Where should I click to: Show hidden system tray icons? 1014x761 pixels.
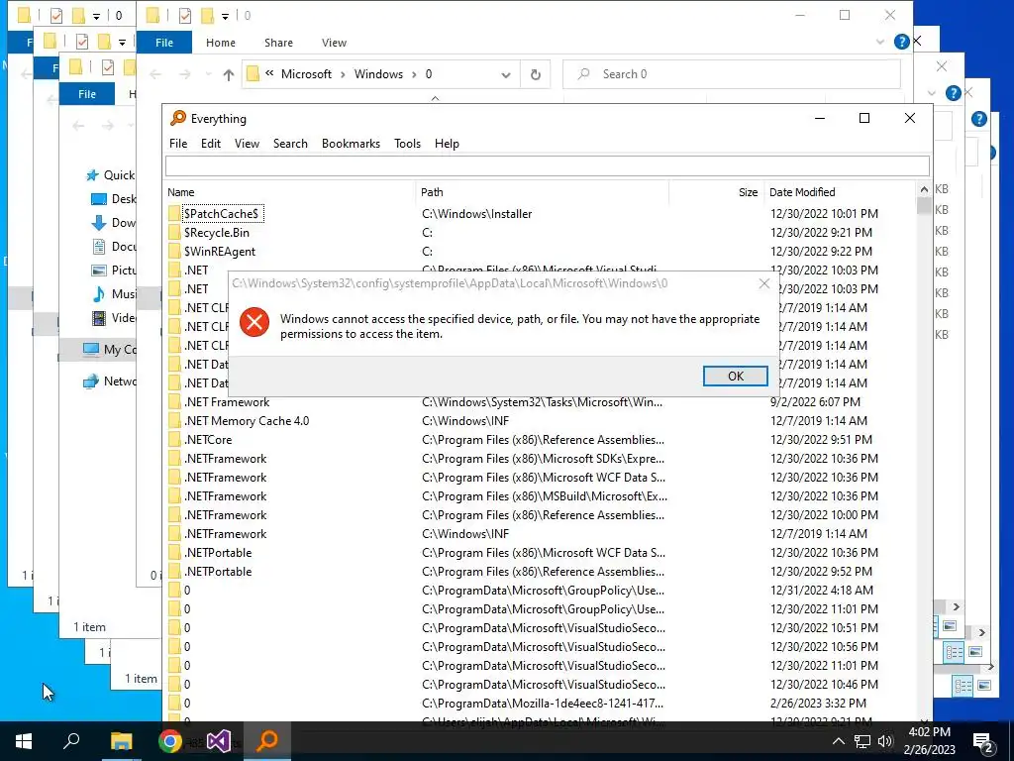click(x=838, y=741)
